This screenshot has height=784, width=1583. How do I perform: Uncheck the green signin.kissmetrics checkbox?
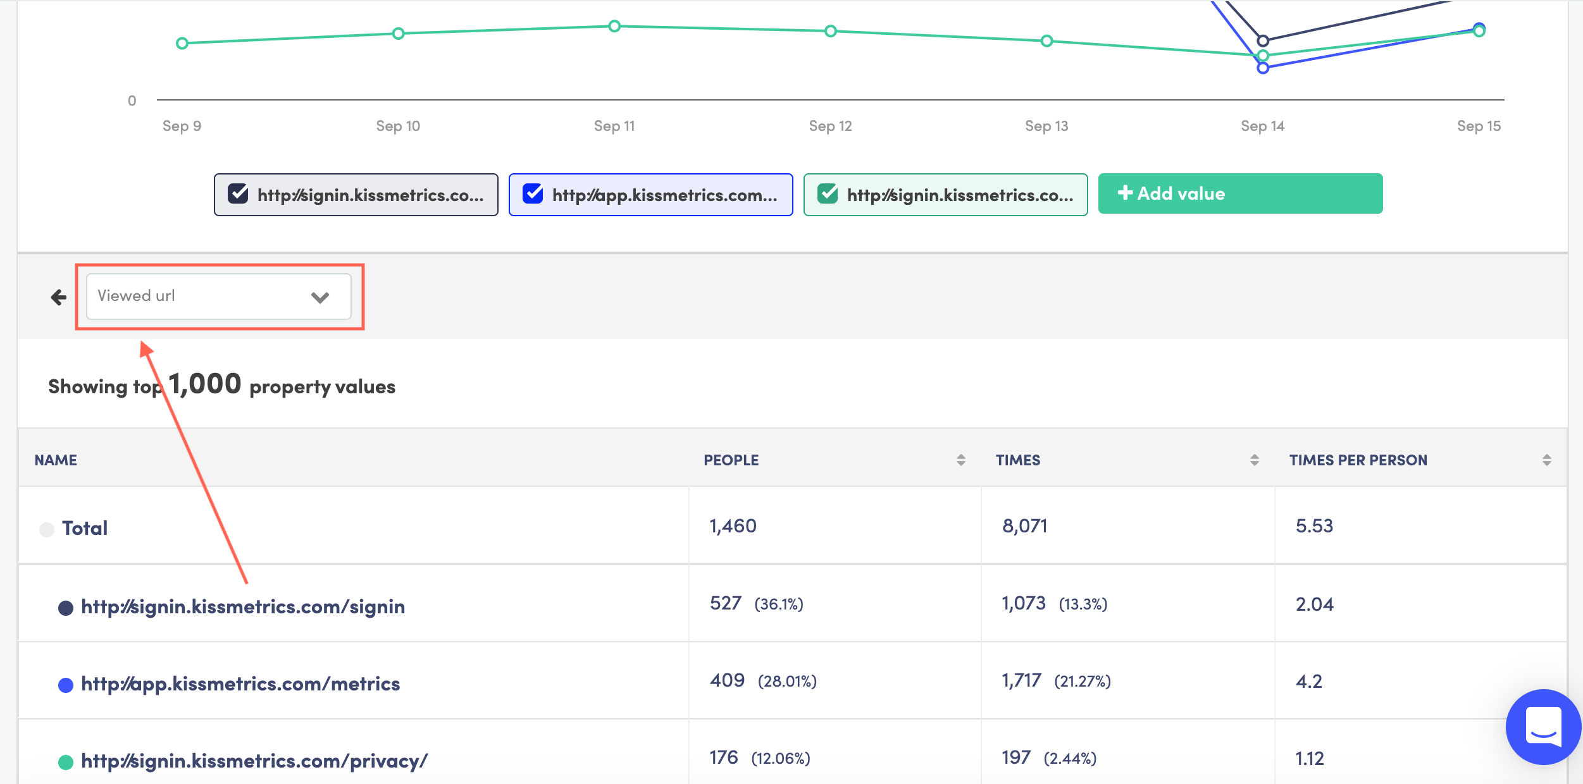tap(828, 194)
